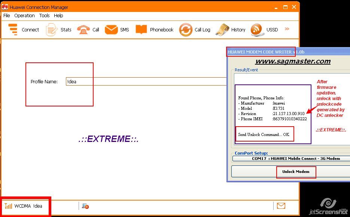Click the disconnected network status icon

point(85,206)
